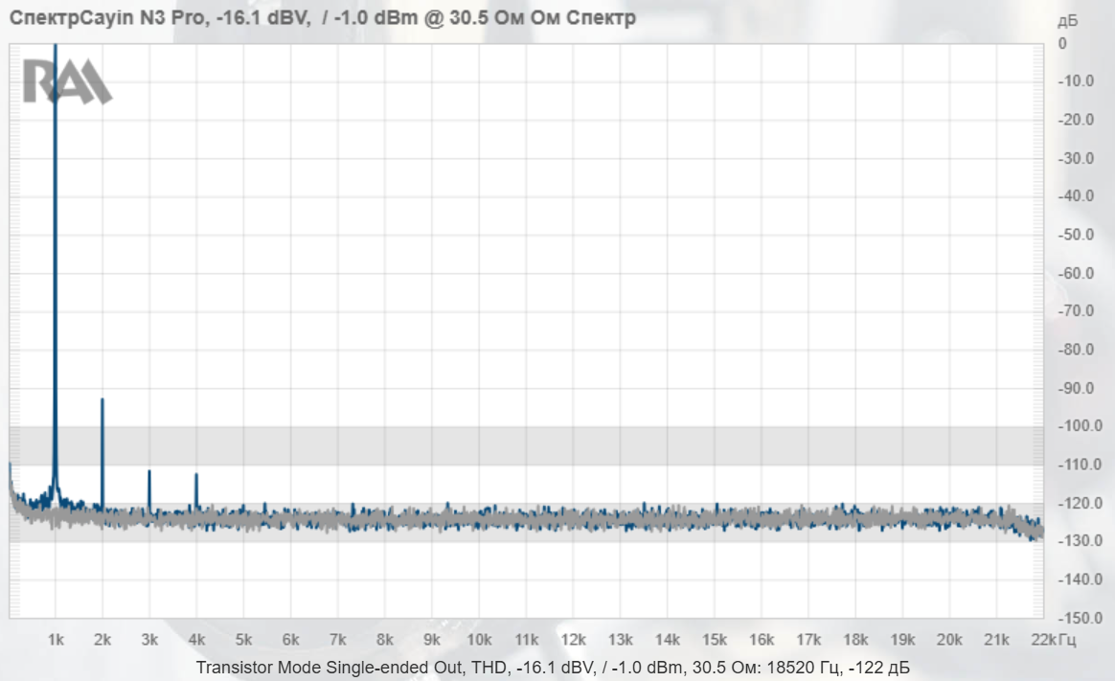Click the 4 kHz fourth harmonic peak
Image resolution: width=1115 pixels, height=681 pixels.
[196, 492]
